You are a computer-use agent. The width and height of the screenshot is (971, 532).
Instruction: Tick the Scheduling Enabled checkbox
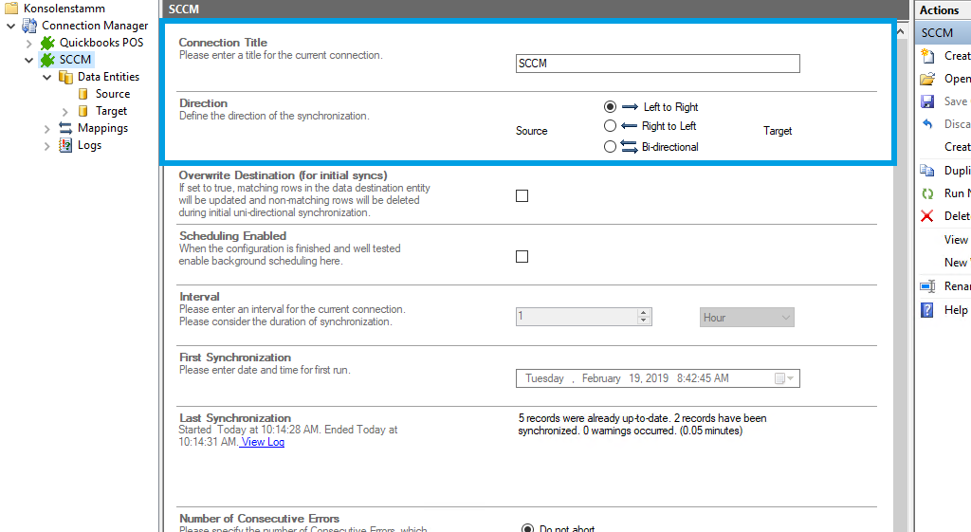[x=522, y=257]
